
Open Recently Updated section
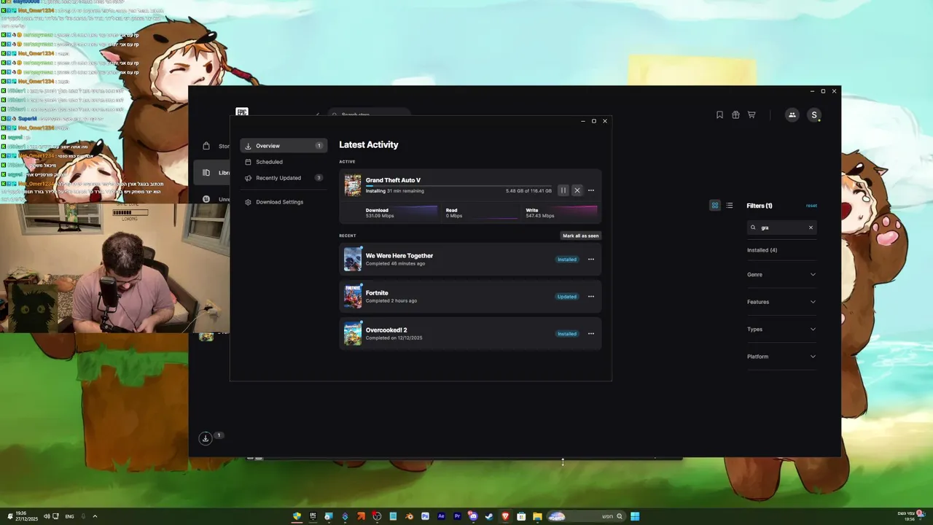pos(284,178)
